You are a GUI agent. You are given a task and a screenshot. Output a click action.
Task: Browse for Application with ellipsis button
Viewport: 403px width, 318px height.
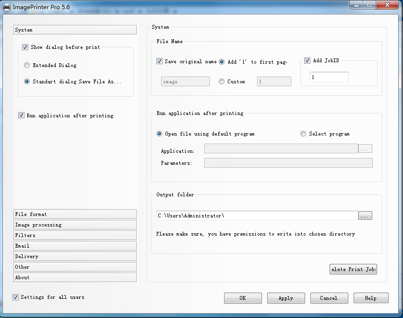pyautogui.click(x=365, y=148)
